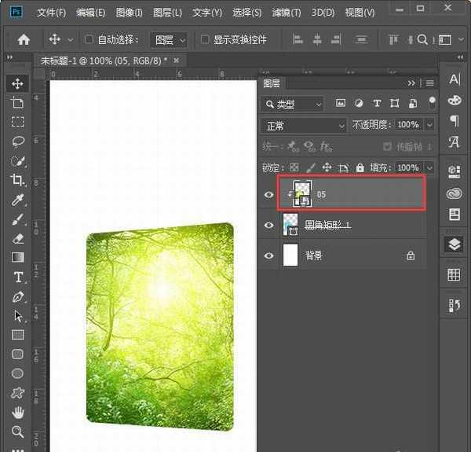Open the 滤镜(T) menu
Screen dimensions: 471x452
[286, 13]
